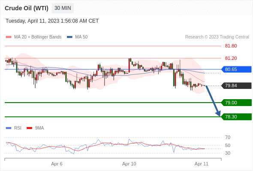Click the Apr 6 date axis label
Image resolution: width=253 pixels, height=171 pixels.
click(57, 164)
